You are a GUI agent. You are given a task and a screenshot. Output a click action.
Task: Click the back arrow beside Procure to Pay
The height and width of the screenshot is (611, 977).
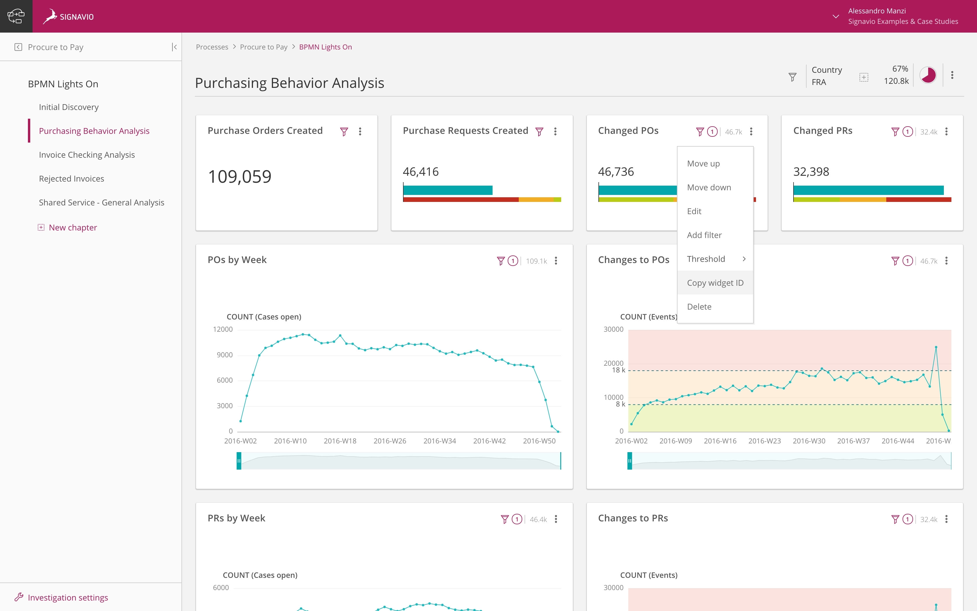(x=17, y=47)
